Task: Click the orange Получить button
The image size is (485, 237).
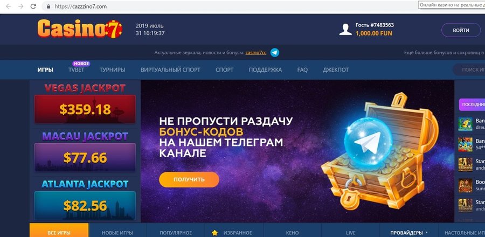Action: point(189,179)
